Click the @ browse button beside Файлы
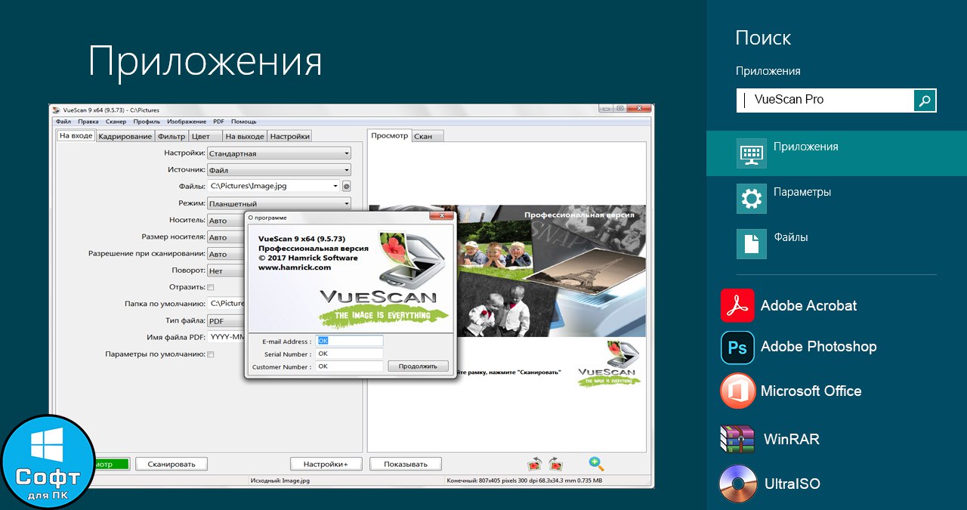 [x=347, y=186]
